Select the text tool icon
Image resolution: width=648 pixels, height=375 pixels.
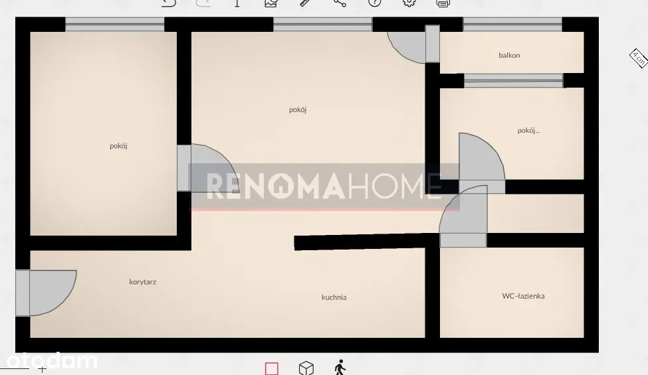coord(237,3)
